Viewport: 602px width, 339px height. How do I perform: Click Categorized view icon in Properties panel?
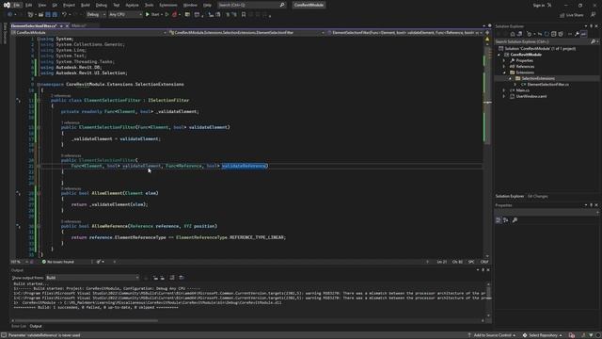pyautogui.click(x=499, y=219)
